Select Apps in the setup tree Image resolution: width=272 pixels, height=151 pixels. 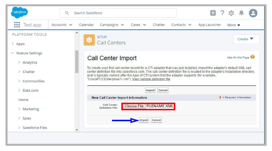coord(20,44)
